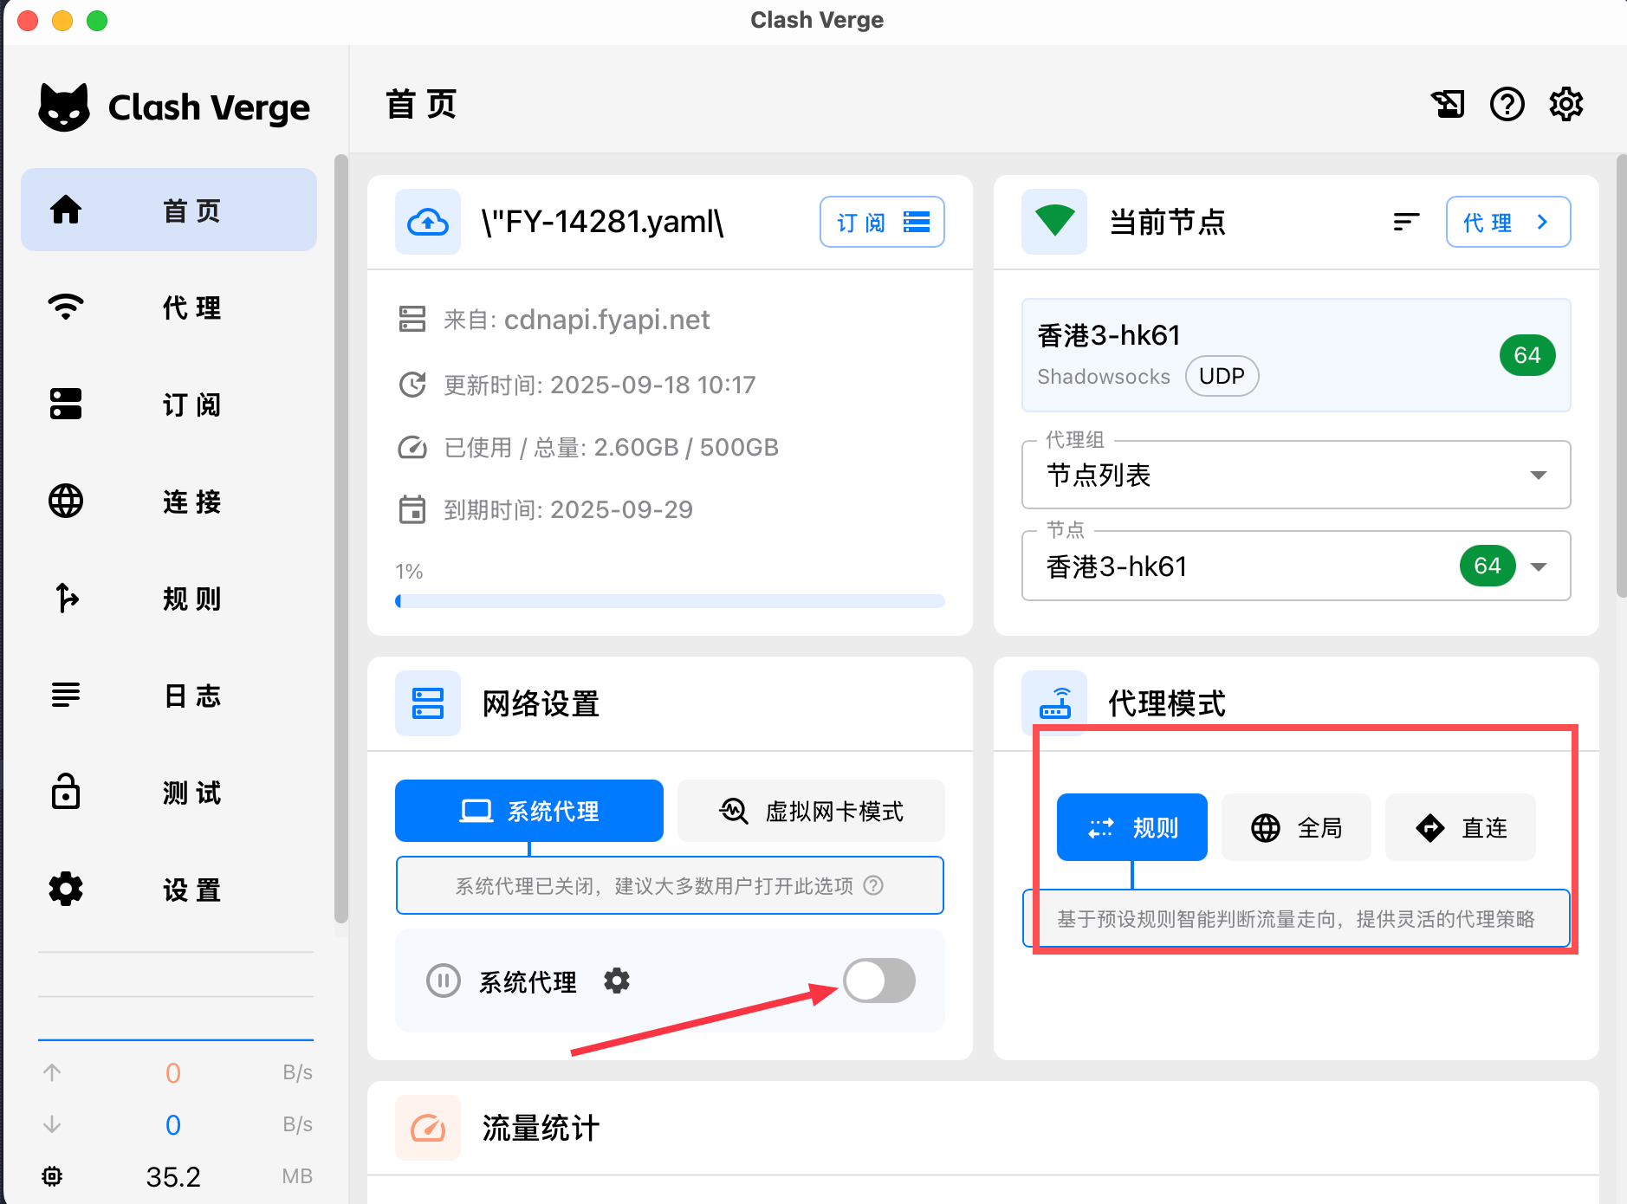Select the 香港3-hk61 Shadowsocks node card
Screen dimensions: 1627x1204
pos(1296,355)
